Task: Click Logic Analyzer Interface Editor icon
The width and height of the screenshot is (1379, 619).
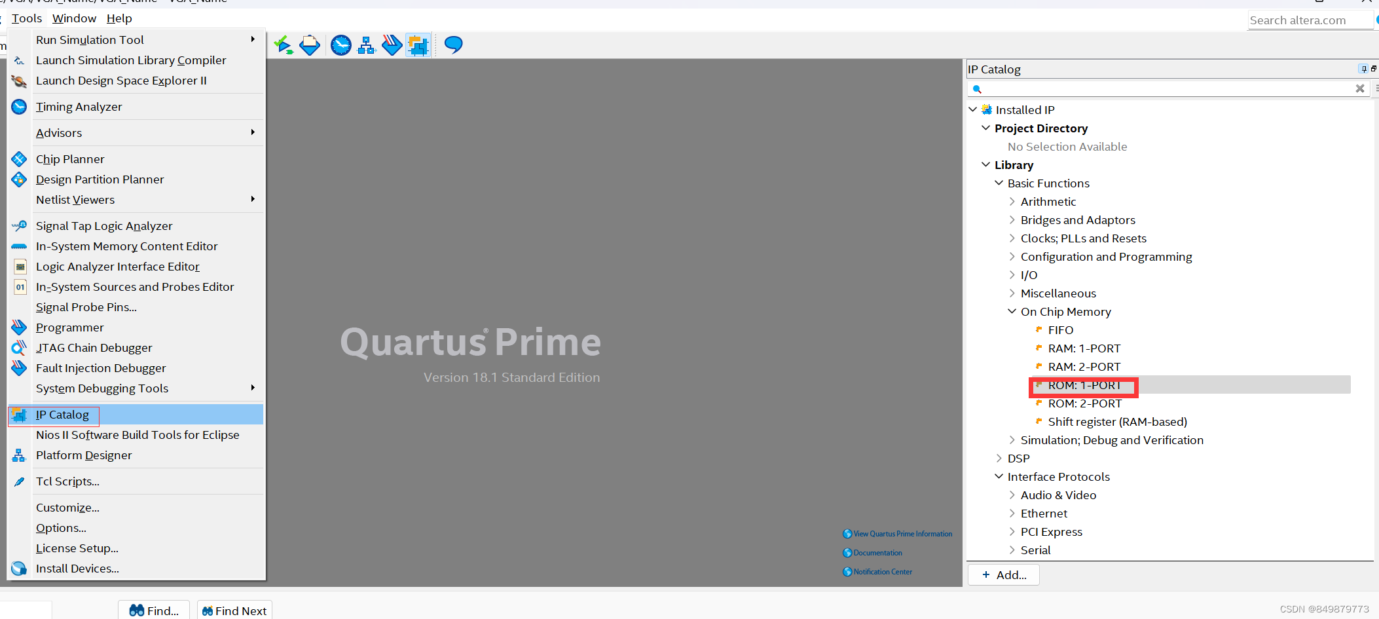Action: click(x=20, y=267)
